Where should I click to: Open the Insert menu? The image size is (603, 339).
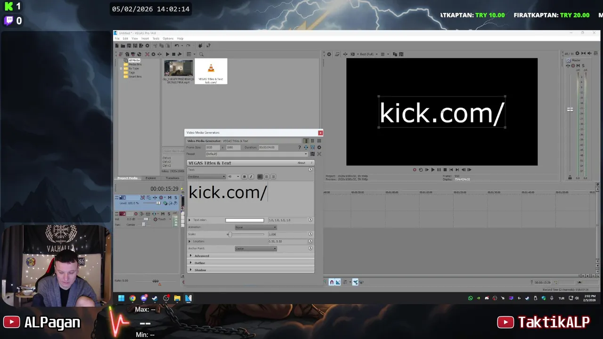145,39
